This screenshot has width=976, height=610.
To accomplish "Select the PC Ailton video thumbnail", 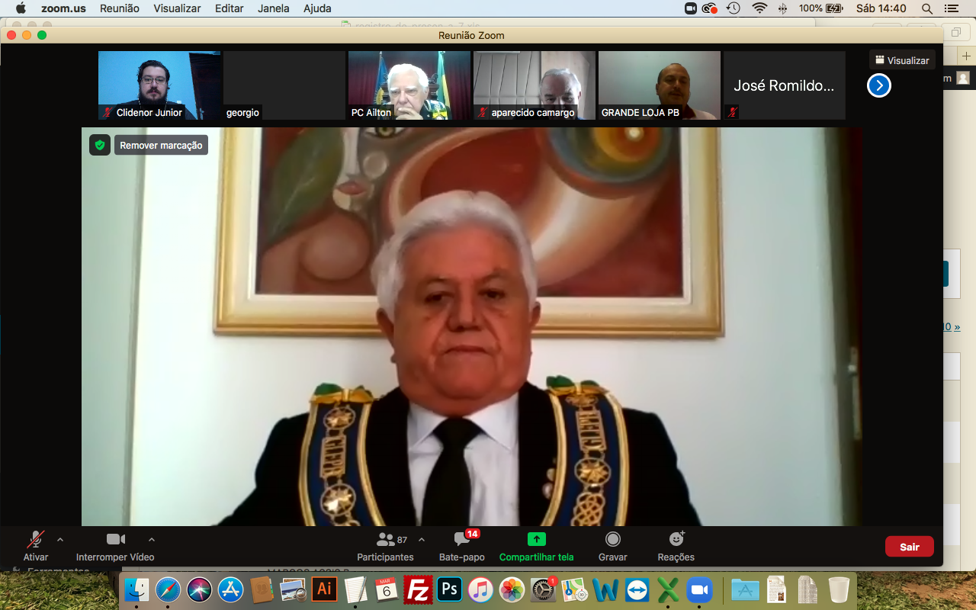I will 409,85.
